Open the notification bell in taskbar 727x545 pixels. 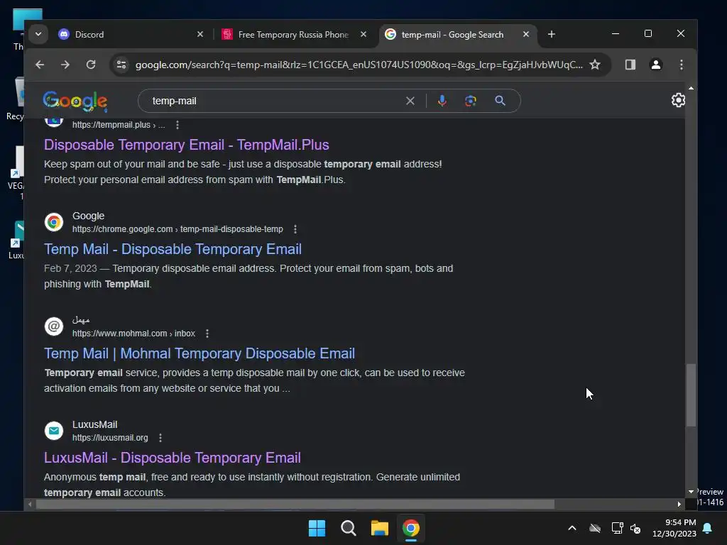tap(708, 528)
